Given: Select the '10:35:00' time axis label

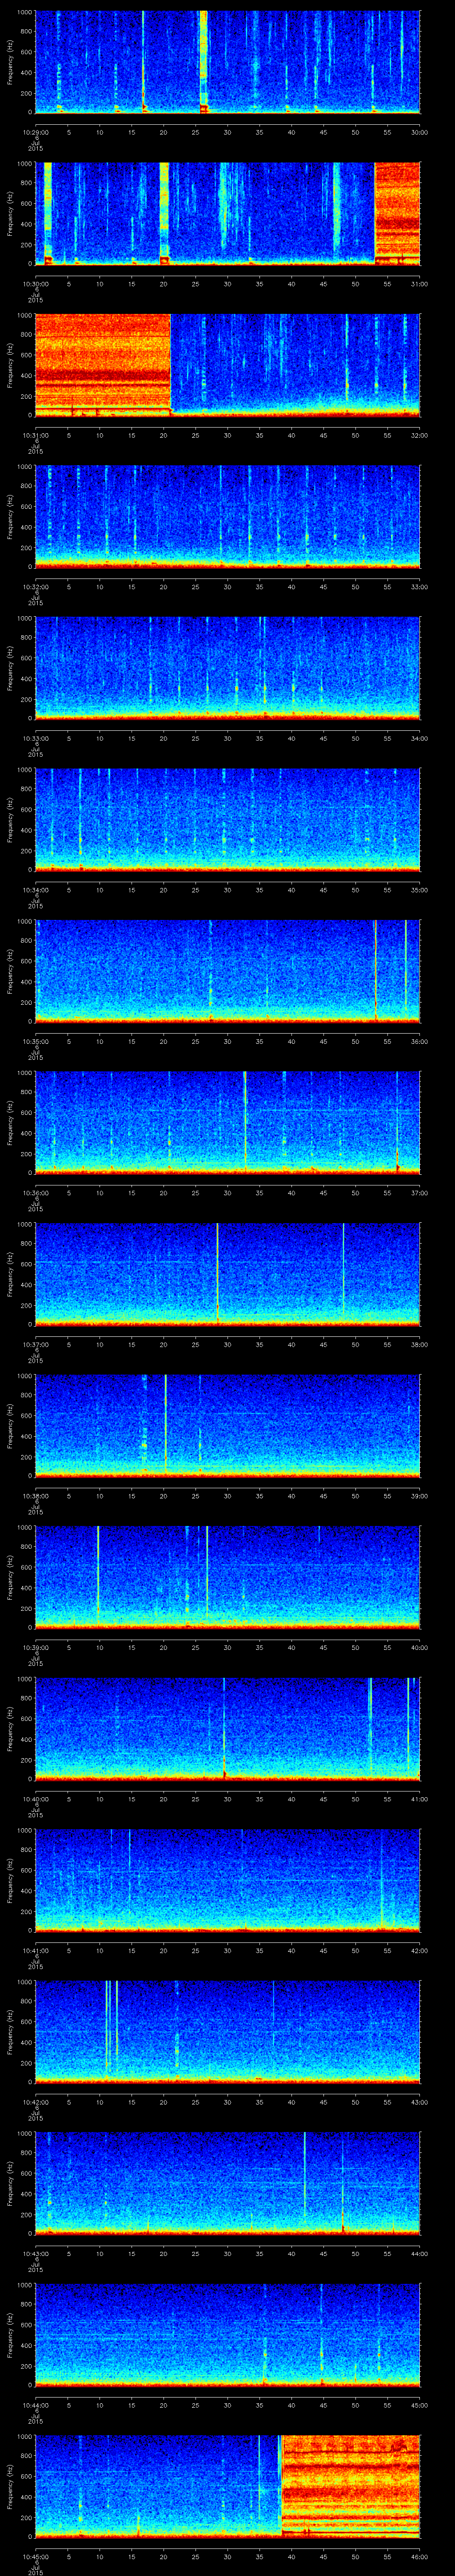Looking at the screenshot, I should tap(35, 1041).
